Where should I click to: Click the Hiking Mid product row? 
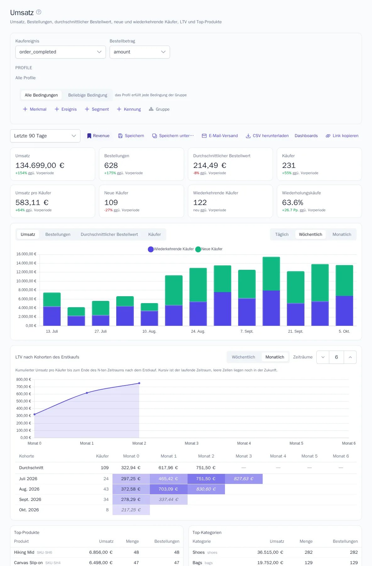[x=97, y=552]
